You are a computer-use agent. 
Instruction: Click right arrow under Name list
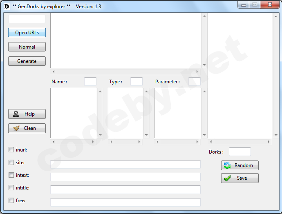click(93, 142)
